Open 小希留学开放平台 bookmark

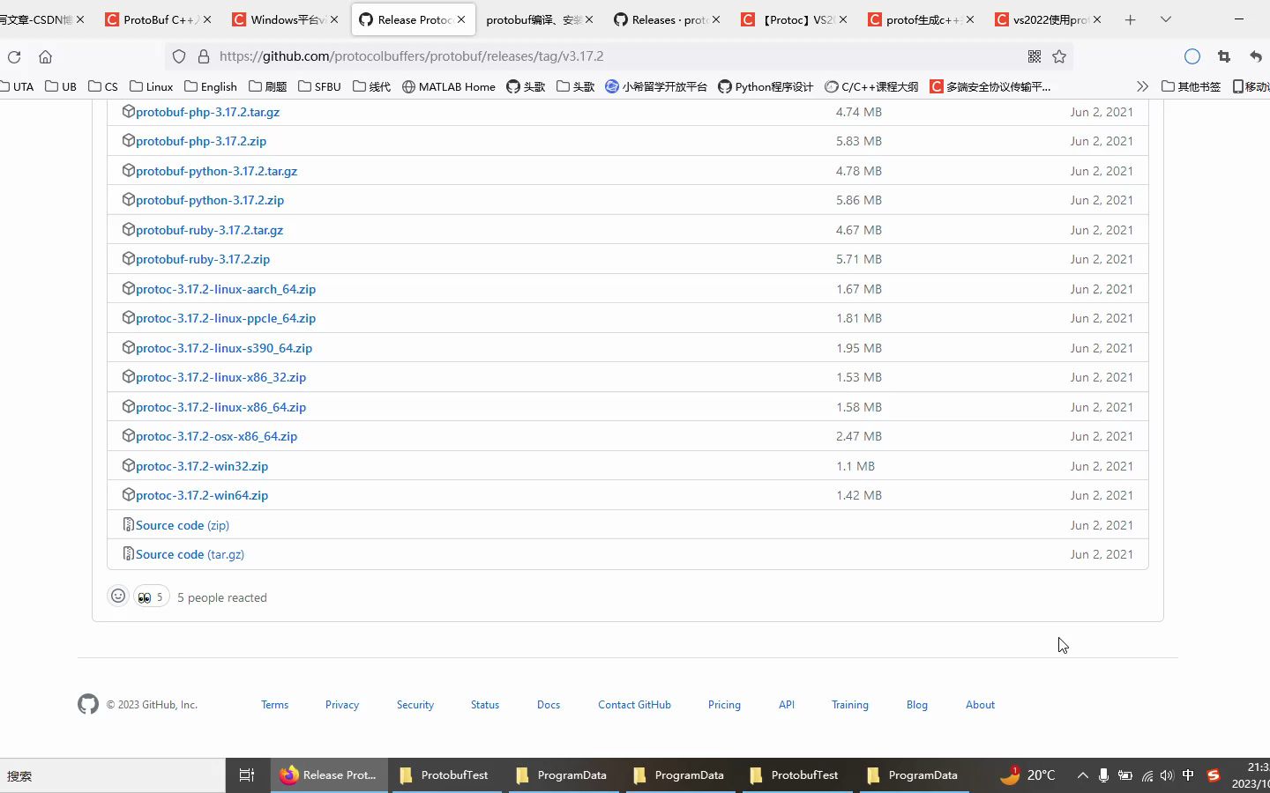656,86
